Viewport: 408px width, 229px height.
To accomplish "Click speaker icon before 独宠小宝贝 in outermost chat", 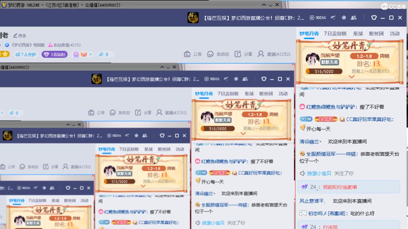I will [302, 173].
